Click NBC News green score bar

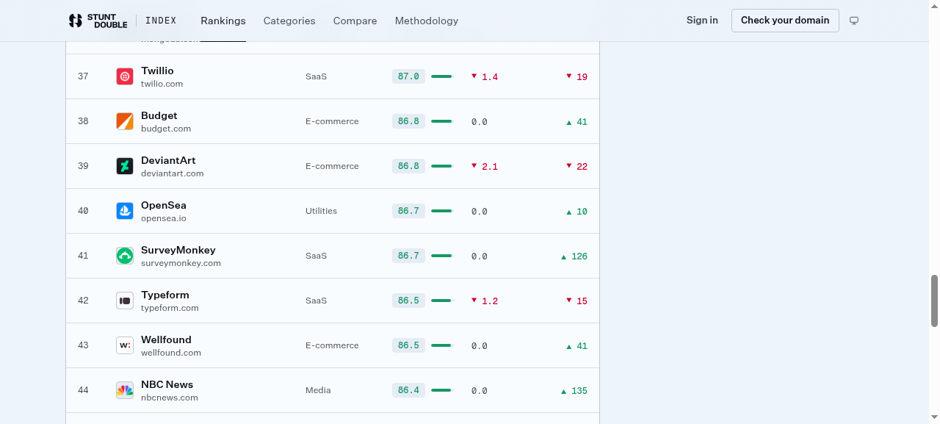(x=442, y=390)
